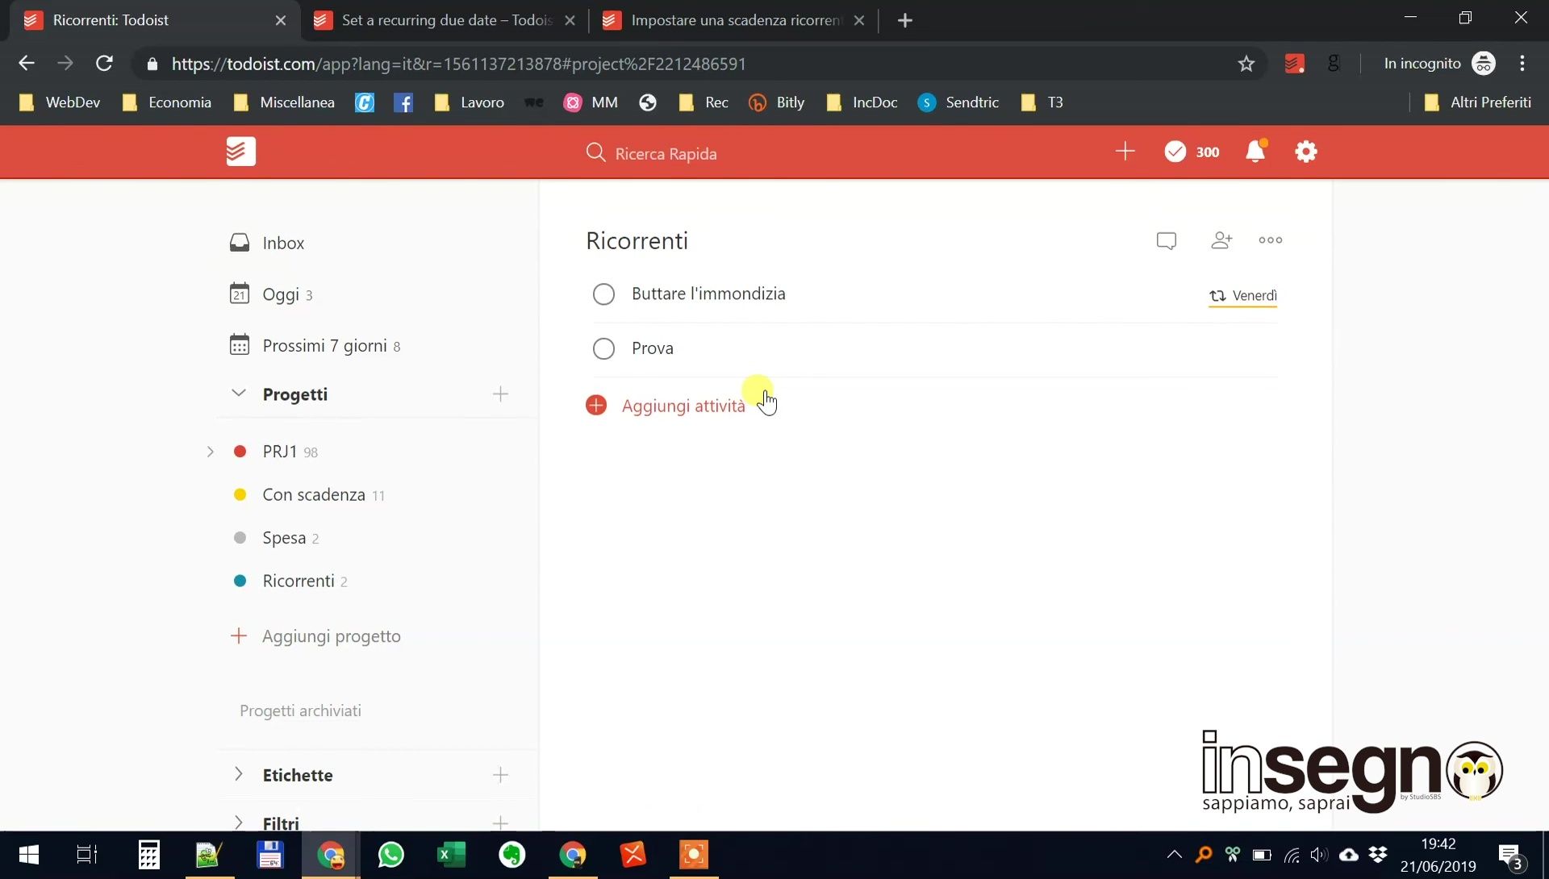Open project comments speech bubble icon
This screenshot has height=879, width=1549.
click(x=1166, y=240)
